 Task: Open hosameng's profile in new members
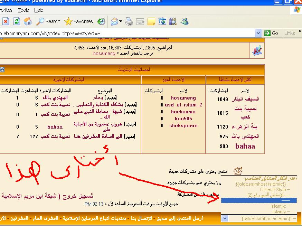(183, 98)
